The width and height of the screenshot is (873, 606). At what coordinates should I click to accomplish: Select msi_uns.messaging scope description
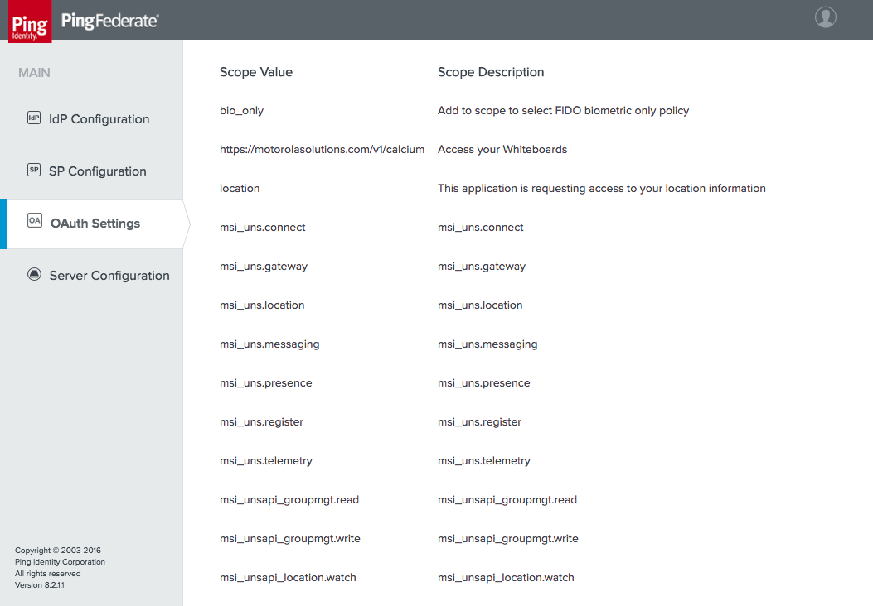pyautogui.click(x=487, y=344)
